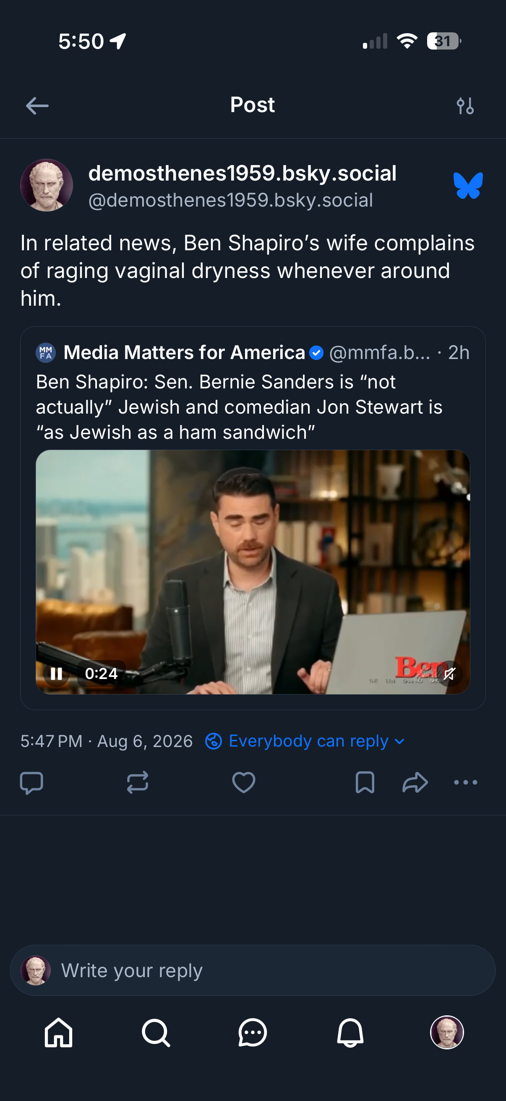Open the Notifications bell tab
This screenshot has height=1101, width=506.
click(350, 1032)
